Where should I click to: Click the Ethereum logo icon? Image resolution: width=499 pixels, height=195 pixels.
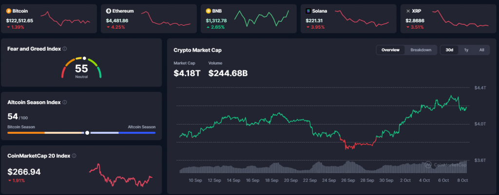[x=109, y=11]
